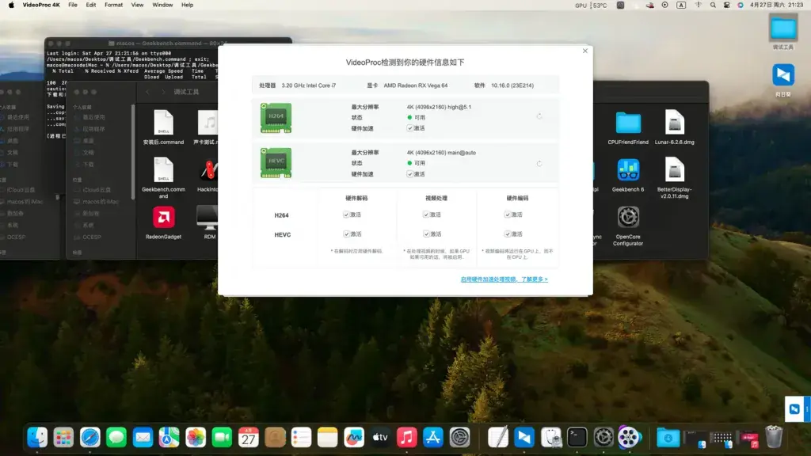The width and height of the screenshot is (811, 456).
Task: Open Notes from the Dock
Action: (x=327, y=437)
